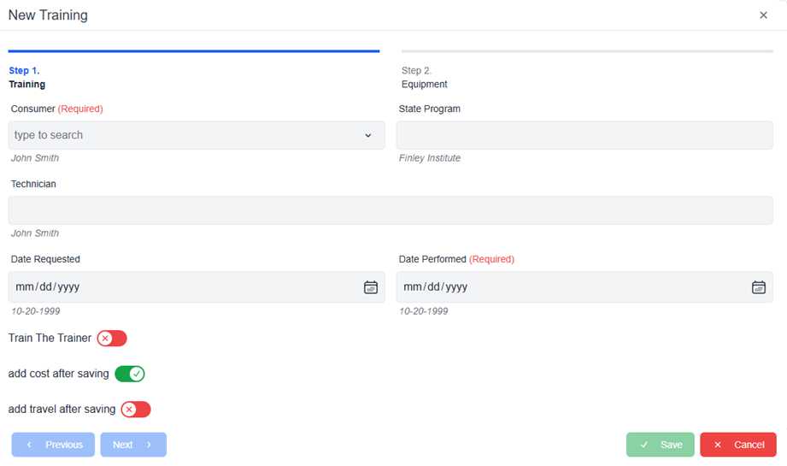The width and height of the screenshot is (787, 466).
Task: Click the Technician input field
Action: pos(391,210)
